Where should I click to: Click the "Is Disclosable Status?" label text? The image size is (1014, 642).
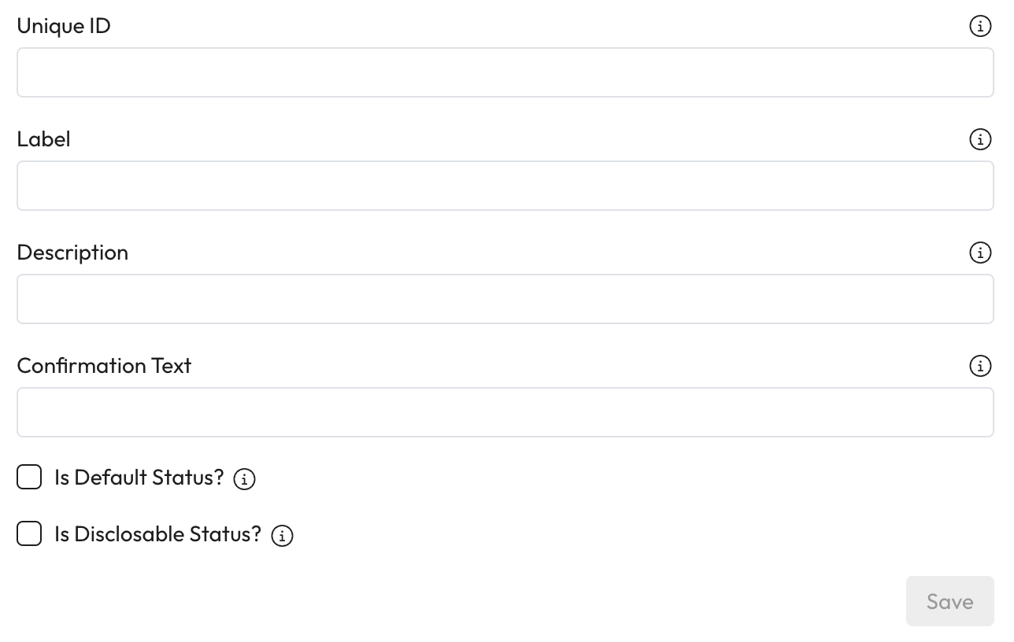[157, 534]
